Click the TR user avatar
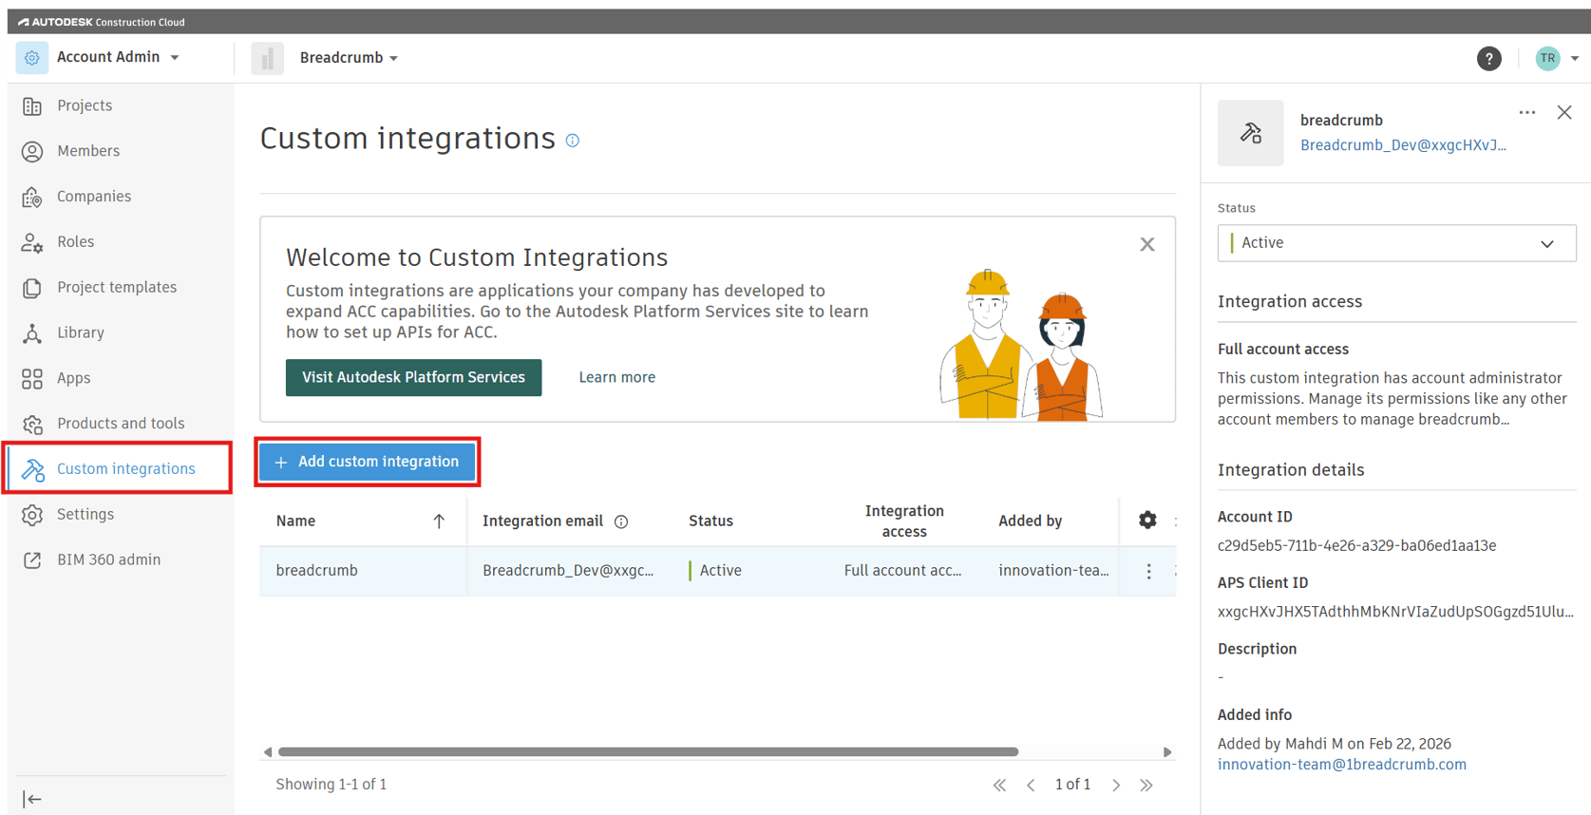The height and width of the screenshot is (815, 1591). [1547, 58]
